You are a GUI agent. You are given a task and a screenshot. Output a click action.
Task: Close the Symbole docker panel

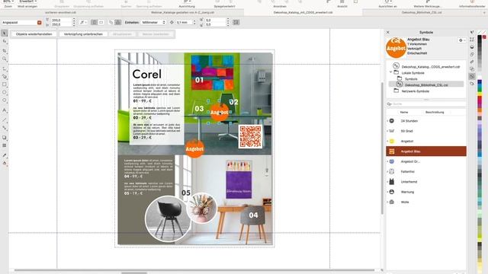point(388,32)
